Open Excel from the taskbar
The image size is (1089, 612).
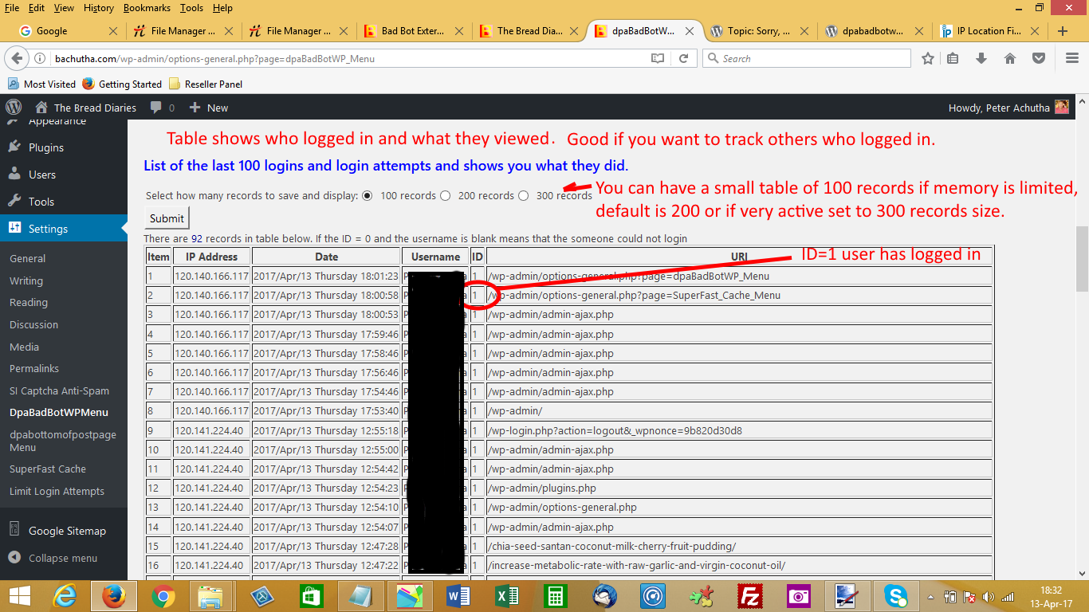coord(508,596)
